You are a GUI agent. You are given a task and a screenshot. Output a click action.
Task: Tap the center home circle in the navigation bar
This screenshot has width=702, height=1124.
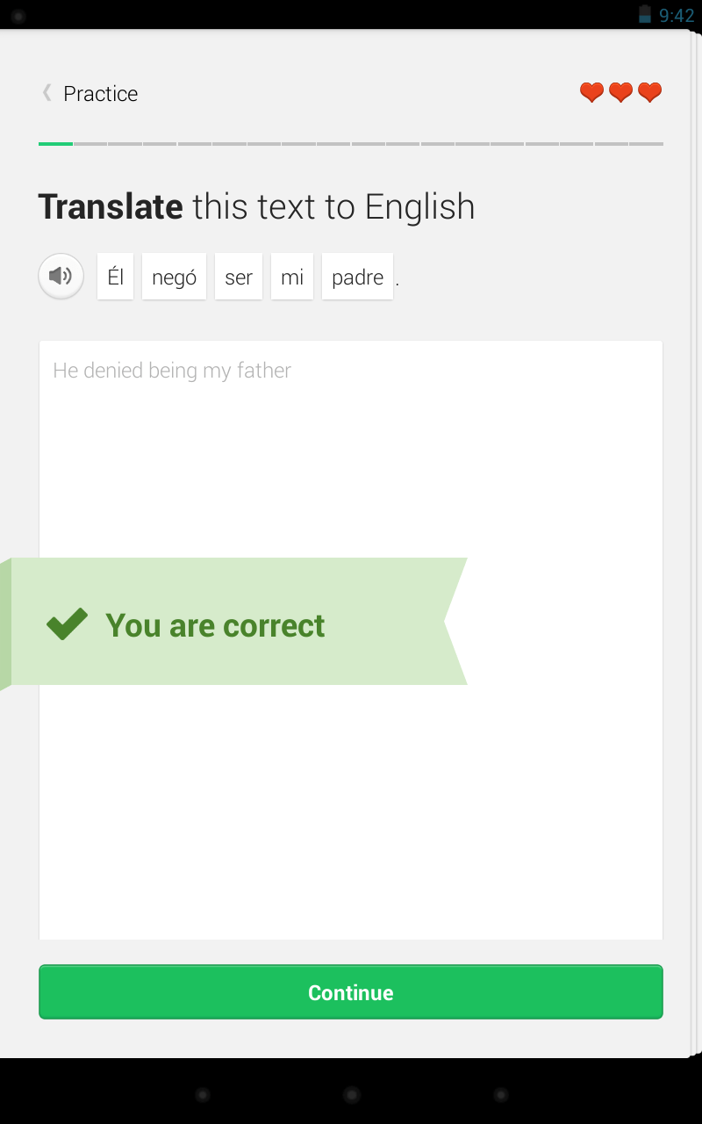coord(351,1094)
